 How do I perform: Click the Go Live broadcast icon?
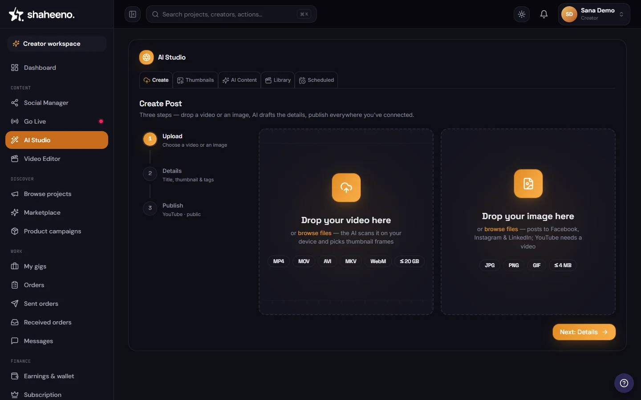pos(15,121)
